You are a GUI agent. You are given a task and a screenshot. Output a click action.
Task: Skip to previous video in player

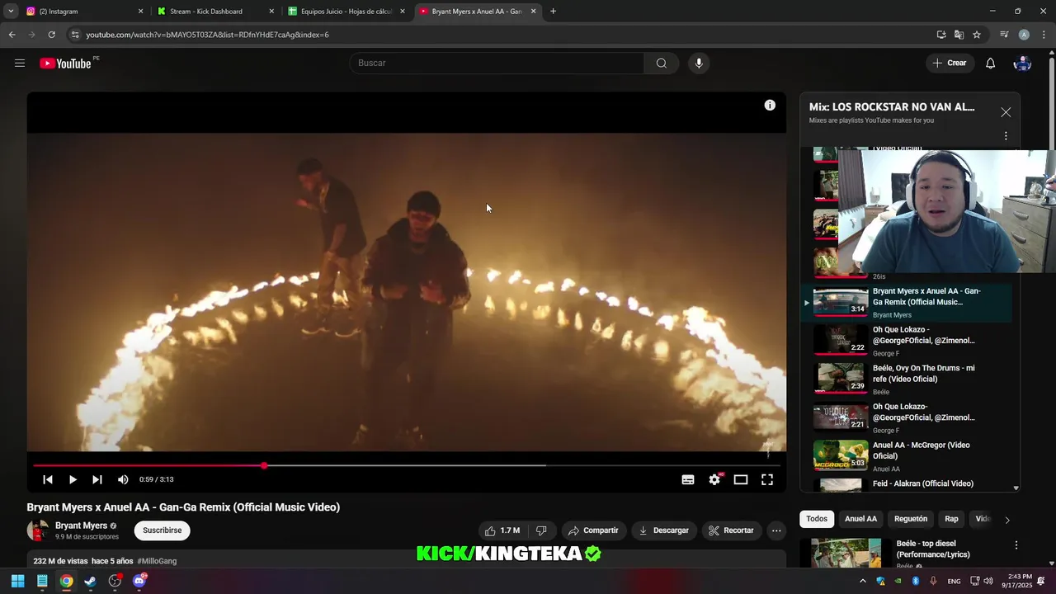point(48,479)
